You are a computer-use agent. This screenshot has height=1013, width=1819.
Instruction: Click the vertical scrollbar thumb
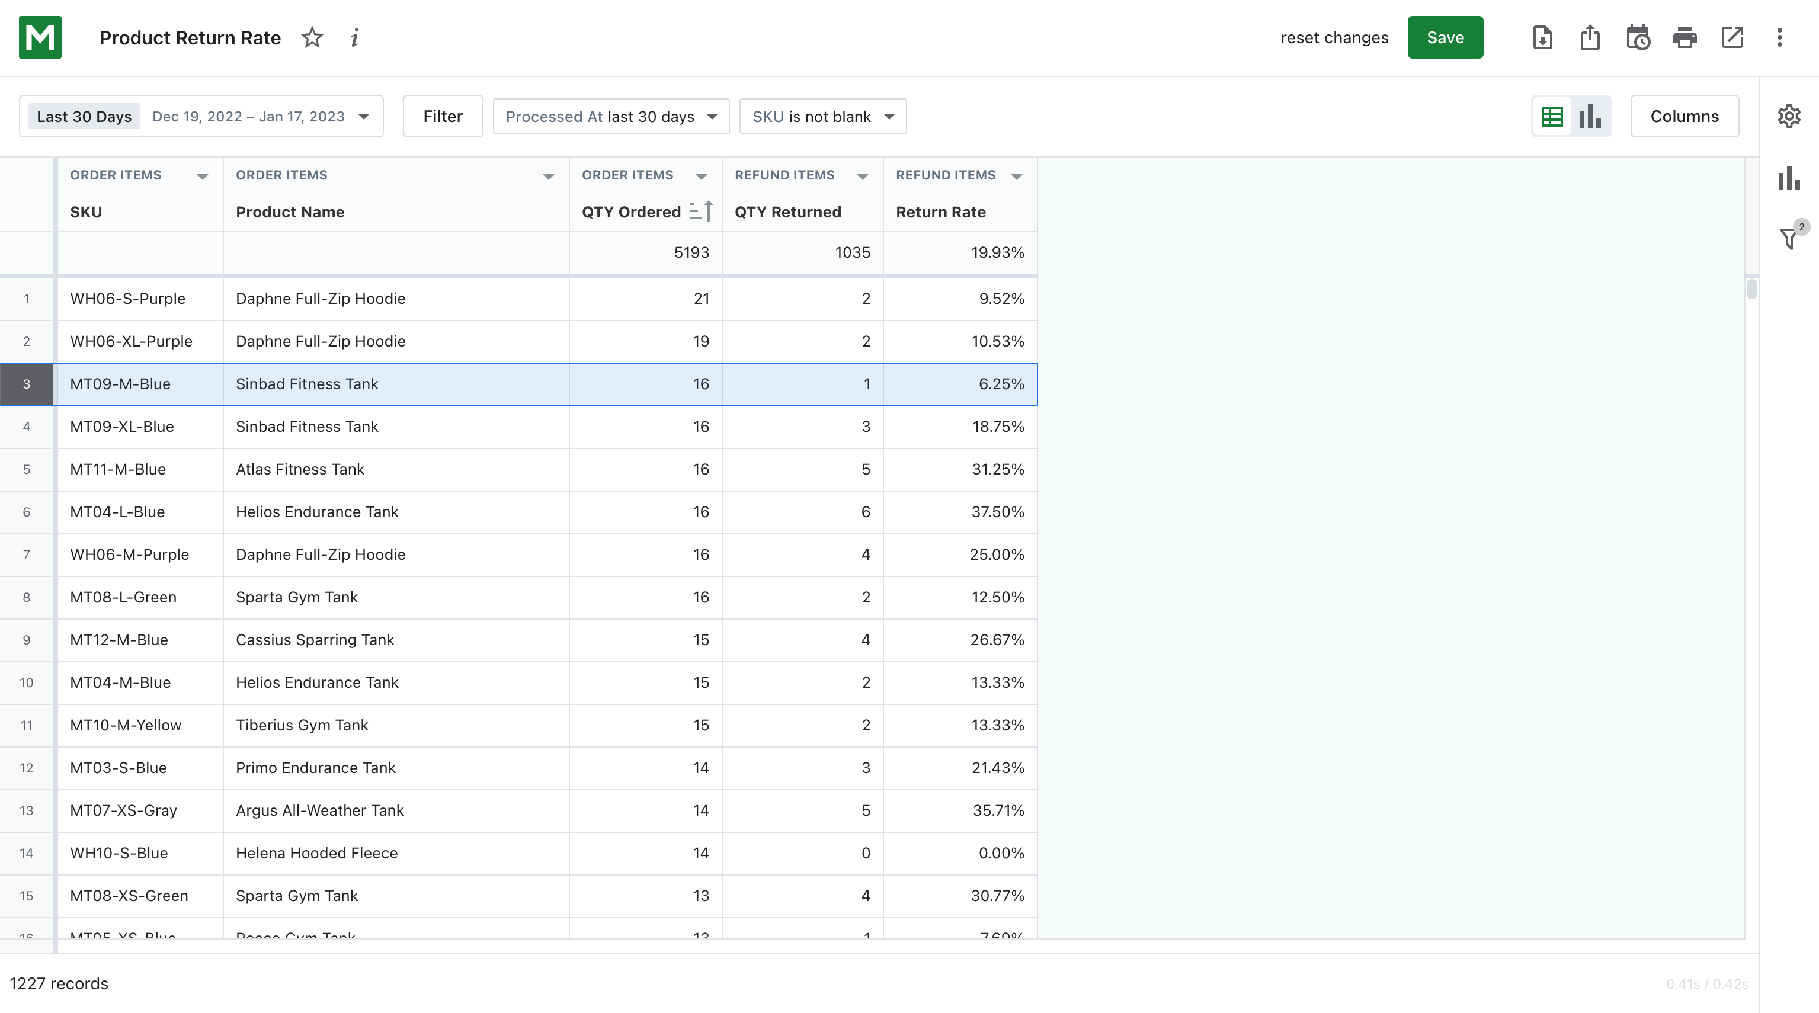(1751, 288)
